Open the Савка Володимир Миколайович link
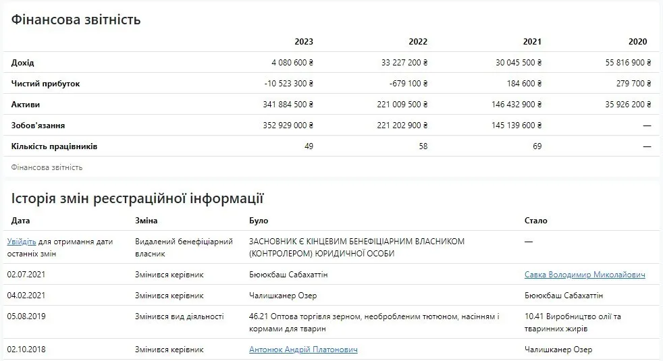This screenshot has height=361, width=663. pyautogui.click(x=584, y=275)
